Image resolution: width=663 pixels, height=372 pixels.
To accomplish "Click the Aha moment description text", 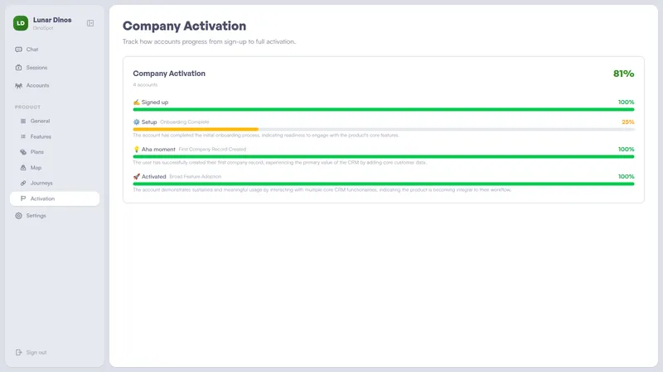I will pos(279,162).
